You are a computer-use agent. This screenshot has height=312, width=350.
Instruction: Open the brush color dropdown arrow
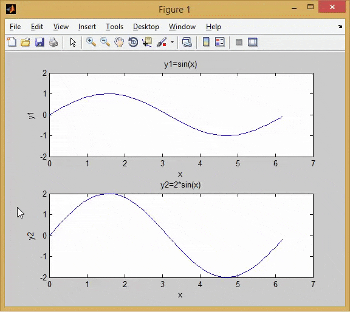point(172,42)
